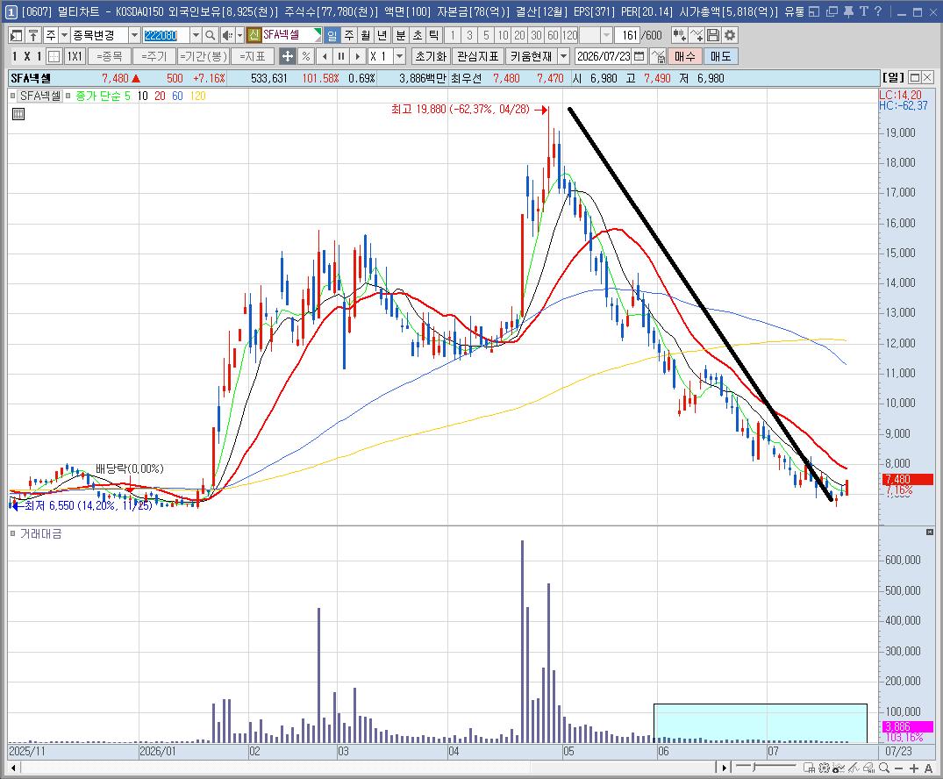Screen dimensions: 943x779
Task: Click the data table grid icon
Action: (18, 114)
